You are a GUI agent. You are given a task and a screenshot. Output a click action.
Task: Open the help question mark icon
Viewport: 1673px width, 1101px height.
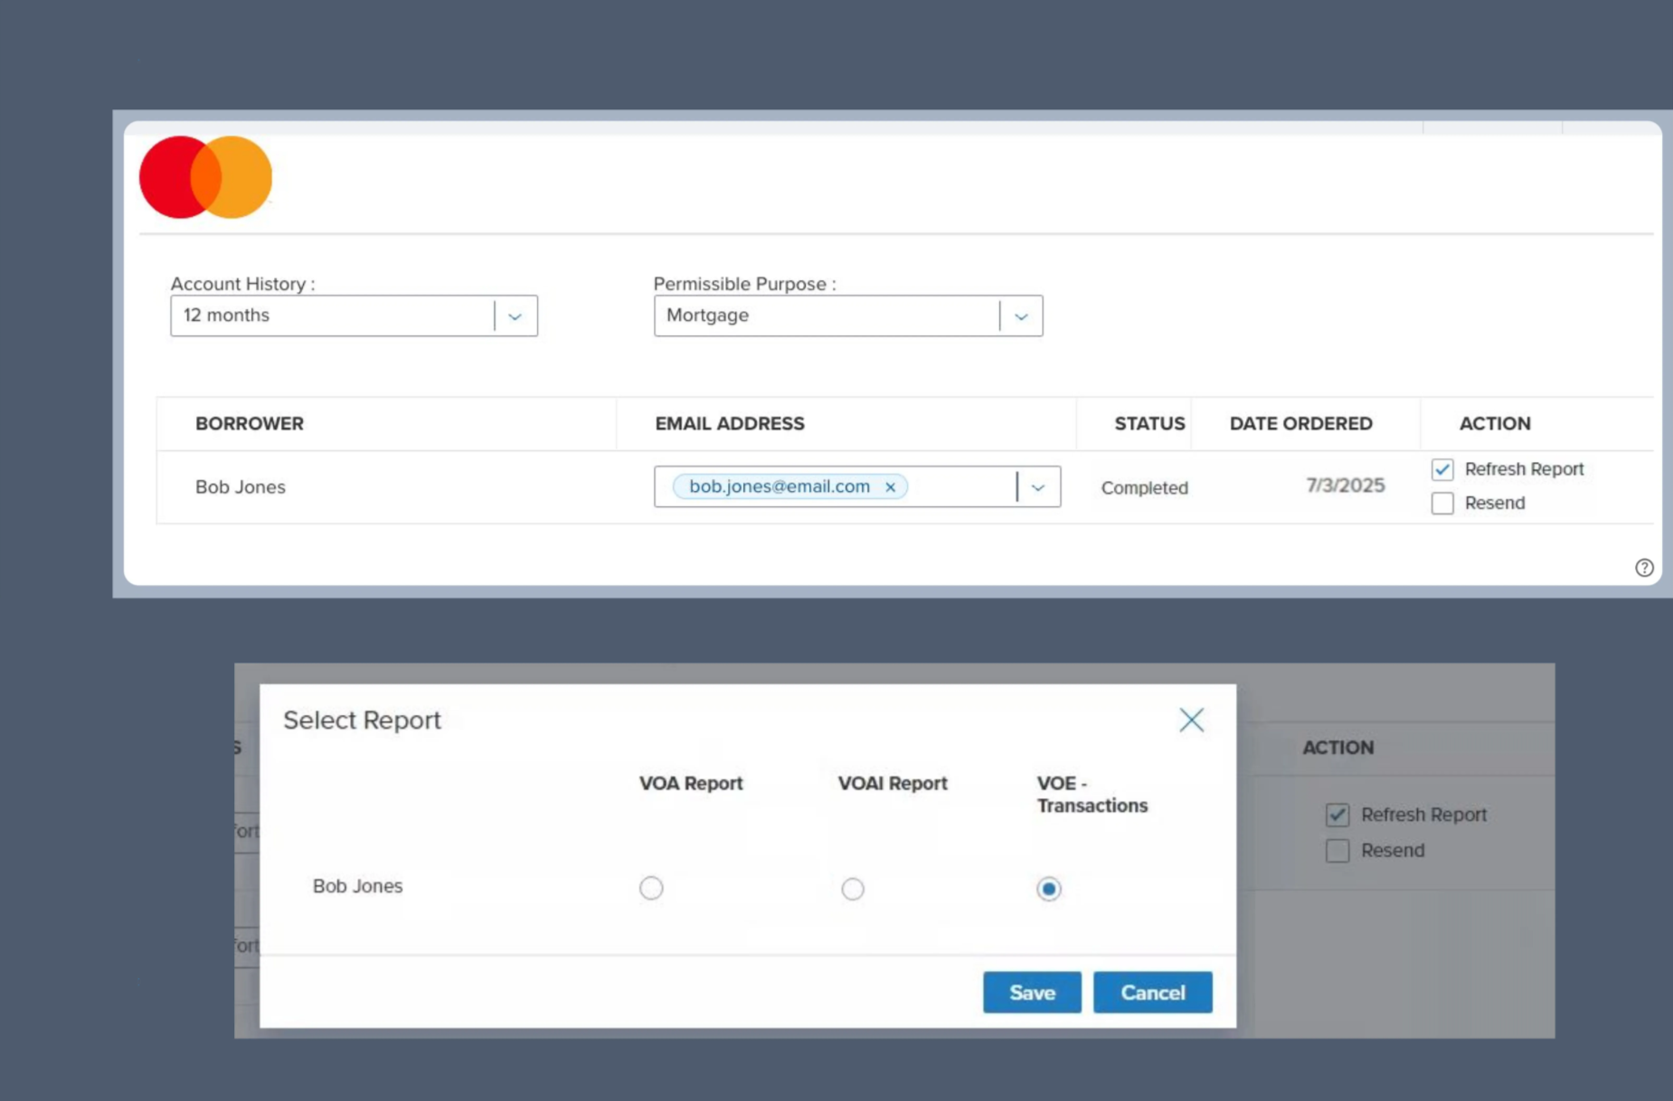[x=1645, y=568]
